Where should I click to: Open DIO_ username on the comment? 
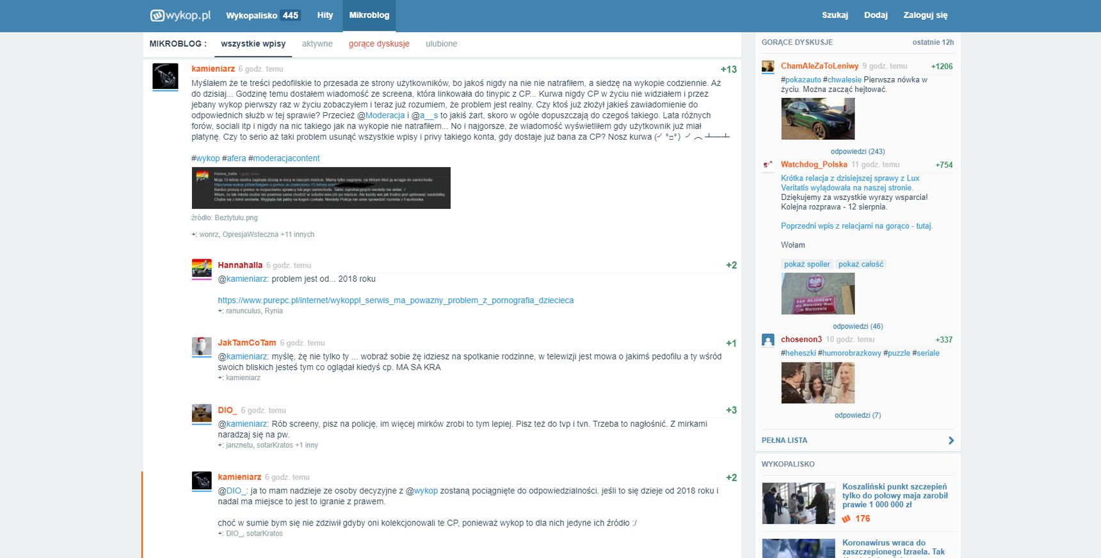click(227, 411)
